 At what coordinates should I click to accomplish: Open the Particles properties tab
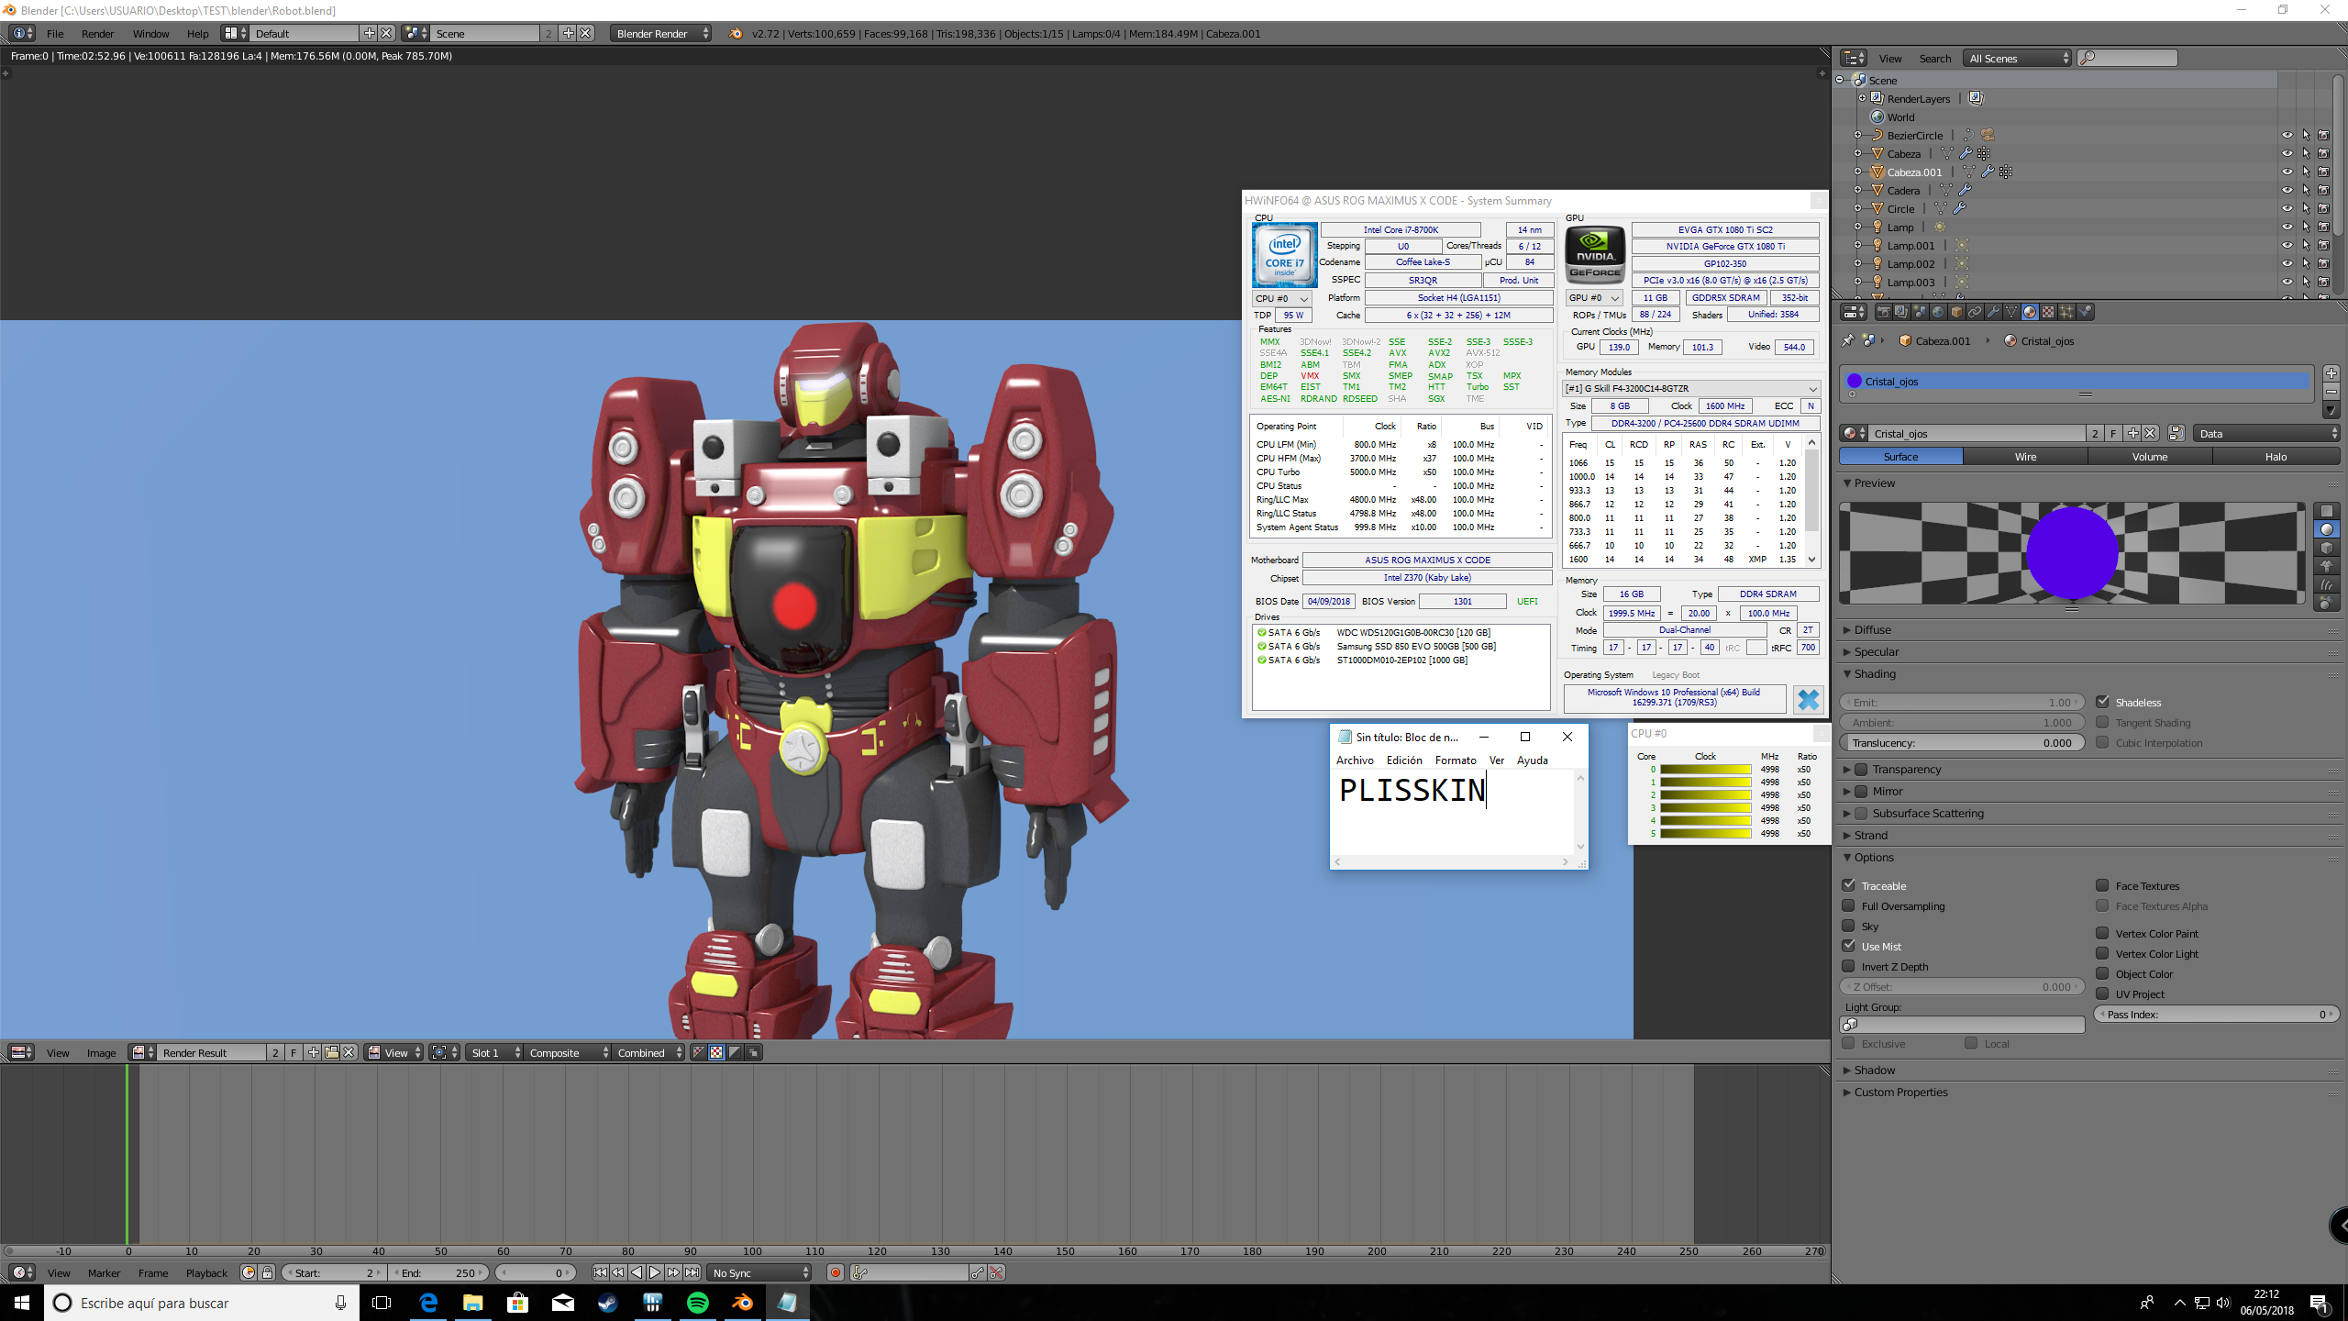2066,312
